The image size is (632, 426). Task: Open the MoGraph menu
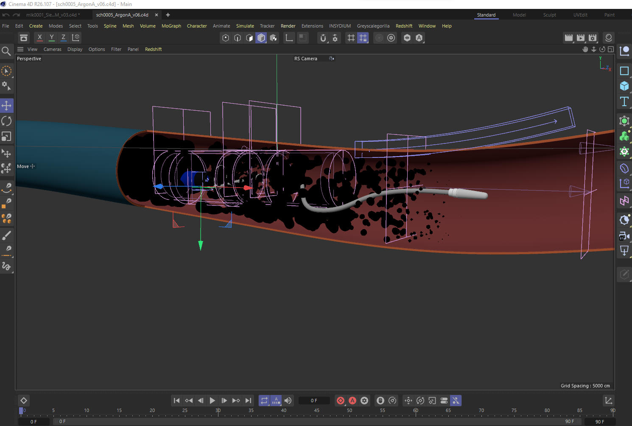point(171,26)
